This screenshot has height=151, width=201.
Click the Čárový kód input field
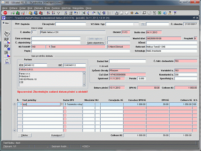71,24
